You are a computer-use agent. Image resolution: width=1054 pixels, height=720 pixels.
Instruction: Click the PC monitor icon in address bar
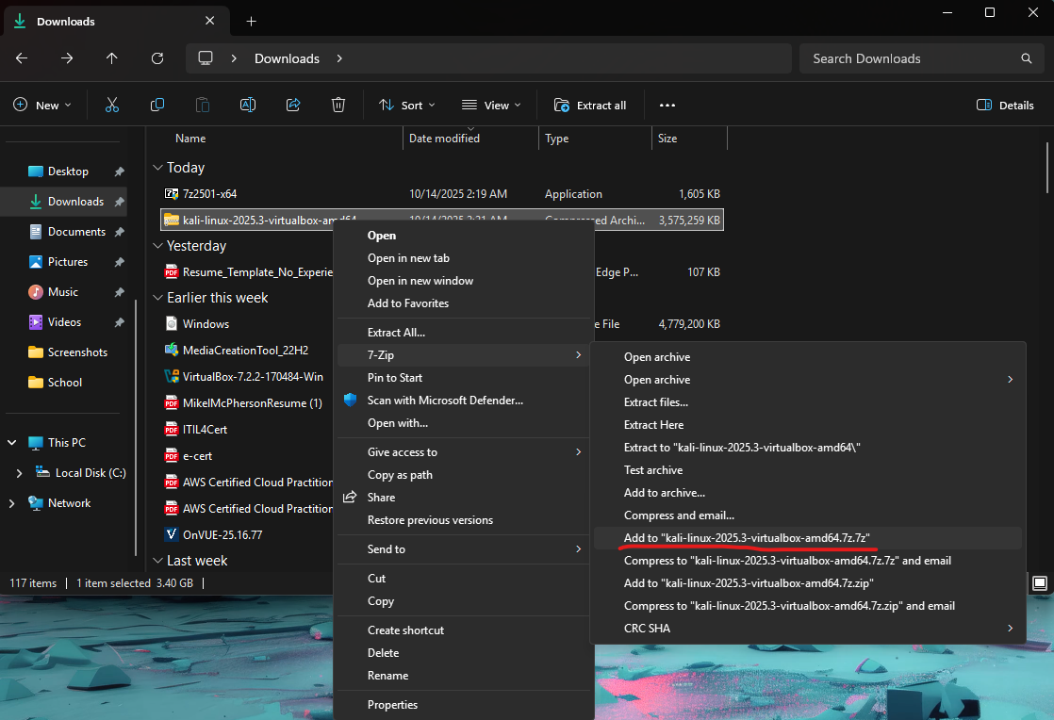coord(206,58)
